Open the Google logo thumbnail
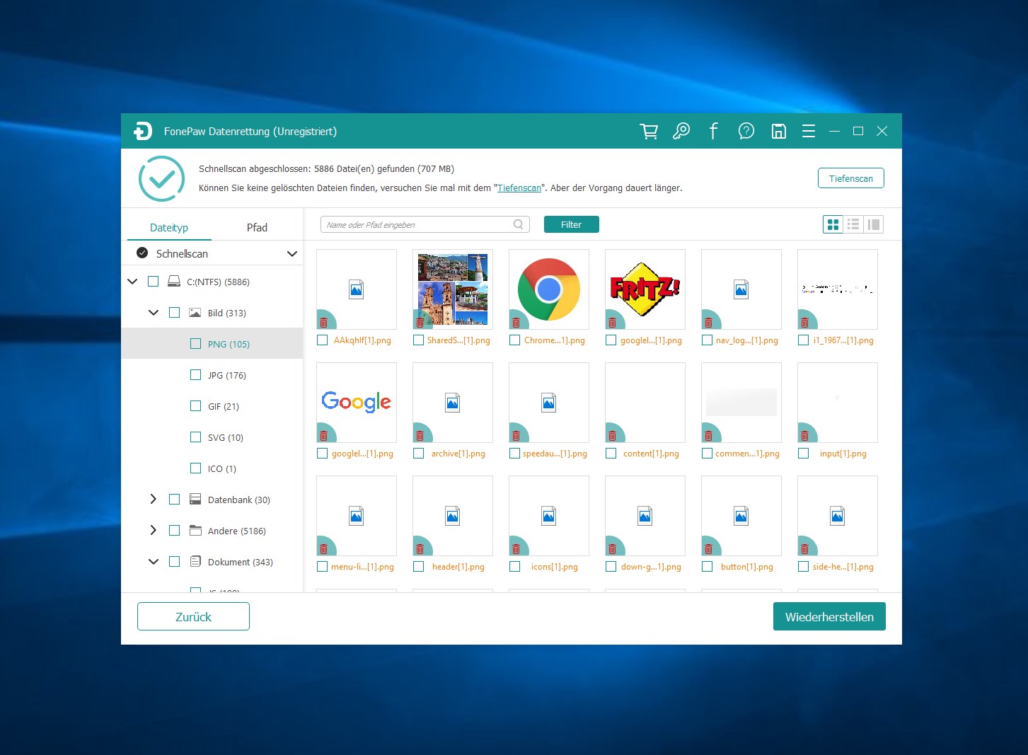Viewport: 1028px width, 755px height. point(357,403)
